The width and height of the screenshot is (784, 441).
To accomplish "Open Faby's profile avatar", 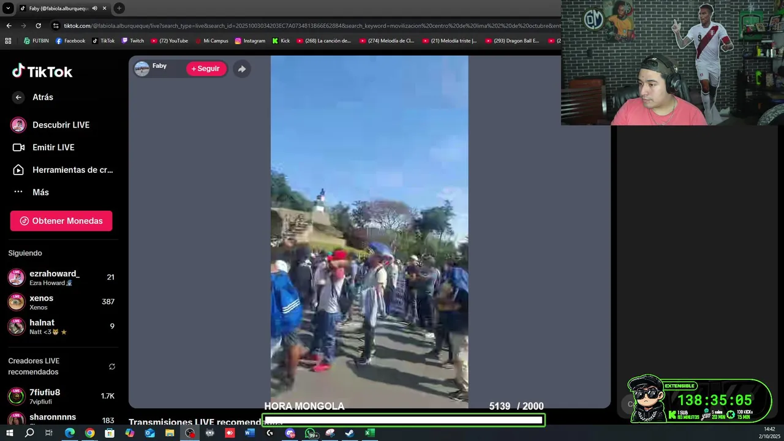I will (142, 69).
